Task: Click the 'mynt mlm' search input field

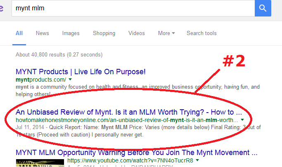Action: tap(133, 8)
